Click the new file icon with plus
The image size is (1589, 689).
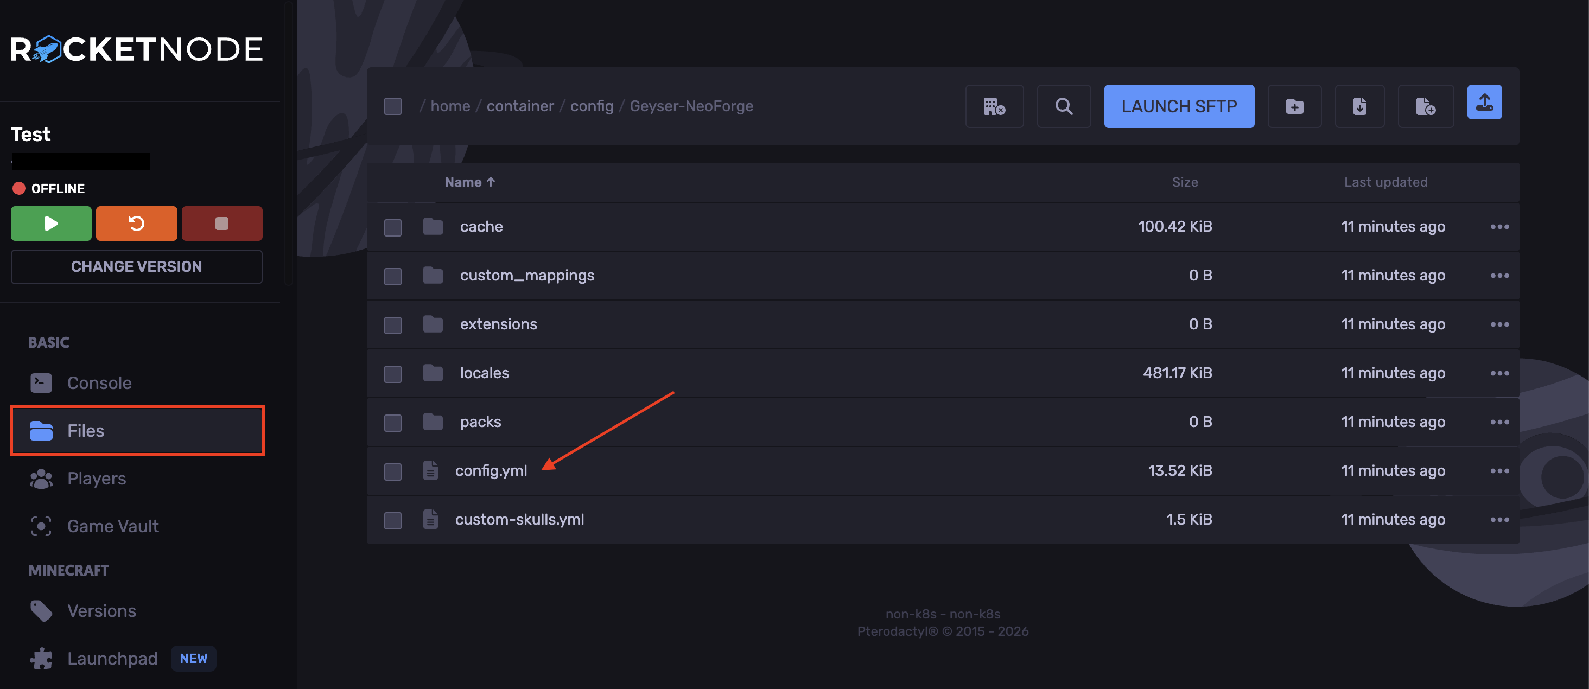(x=1425, y=106)
